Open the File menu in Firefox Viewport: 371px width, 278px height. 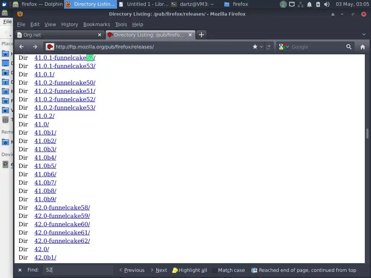click(x=21, y=24)
